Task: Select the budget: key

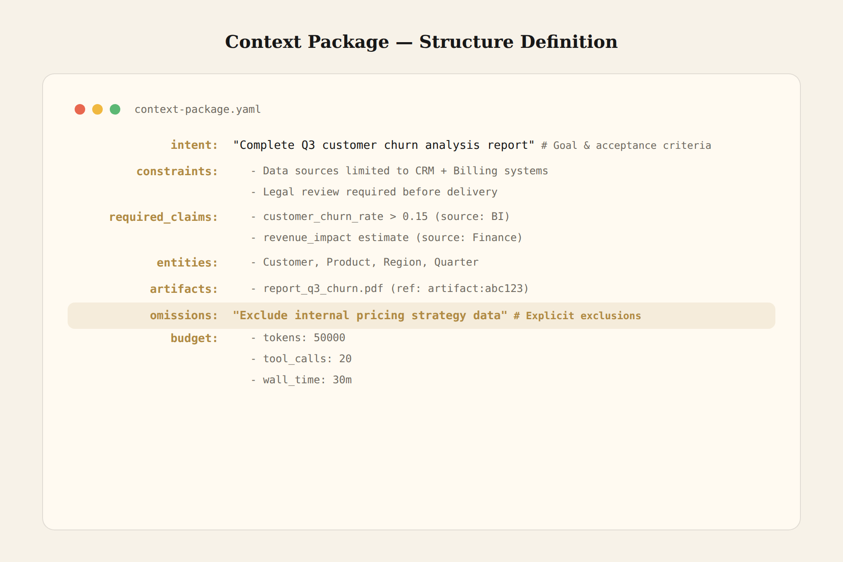Action: (194, 338)
